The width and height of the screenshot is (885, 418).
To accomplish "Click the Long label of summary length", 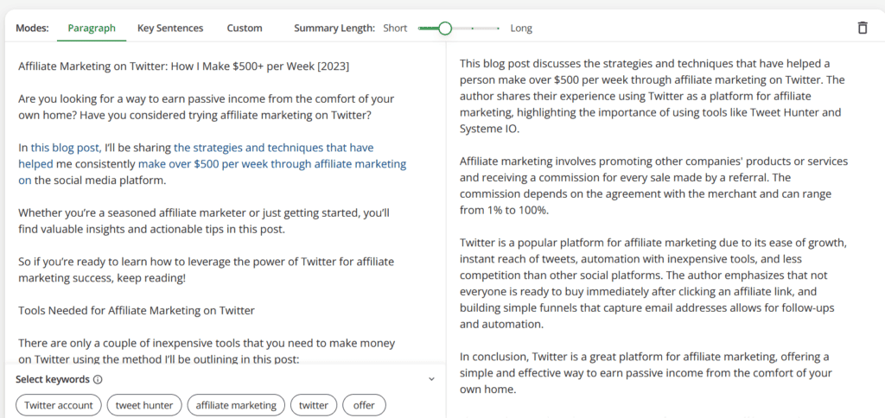I will [521, 28].
